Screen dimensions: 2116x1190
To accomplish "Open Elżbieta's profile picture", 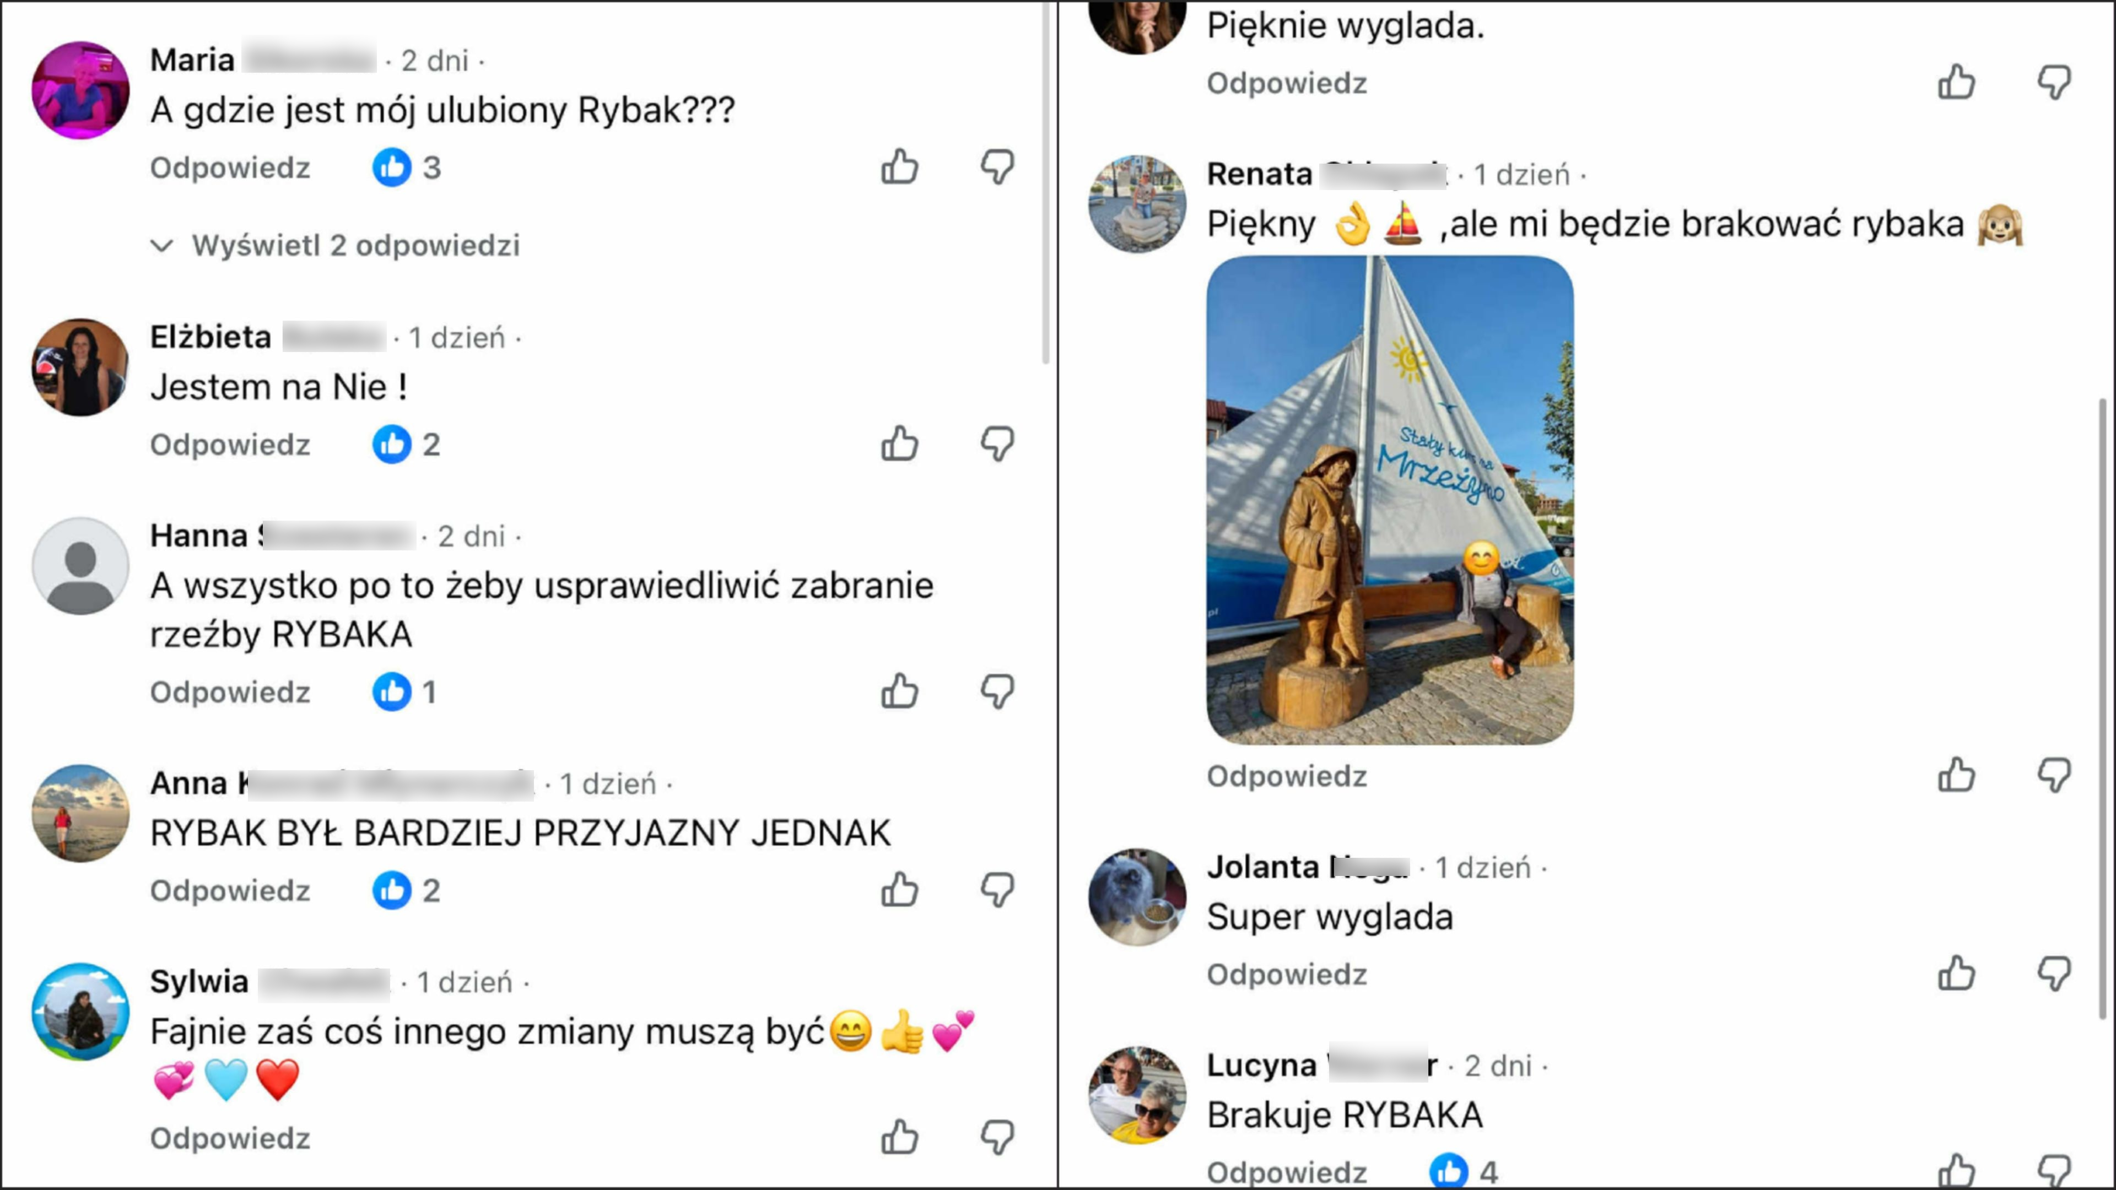I will (80, 367).
